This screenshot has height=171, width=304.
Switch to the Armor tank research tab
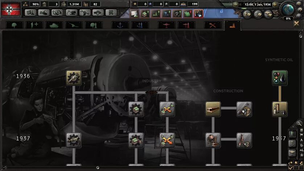pyautogui.click(x=54, y=25)
